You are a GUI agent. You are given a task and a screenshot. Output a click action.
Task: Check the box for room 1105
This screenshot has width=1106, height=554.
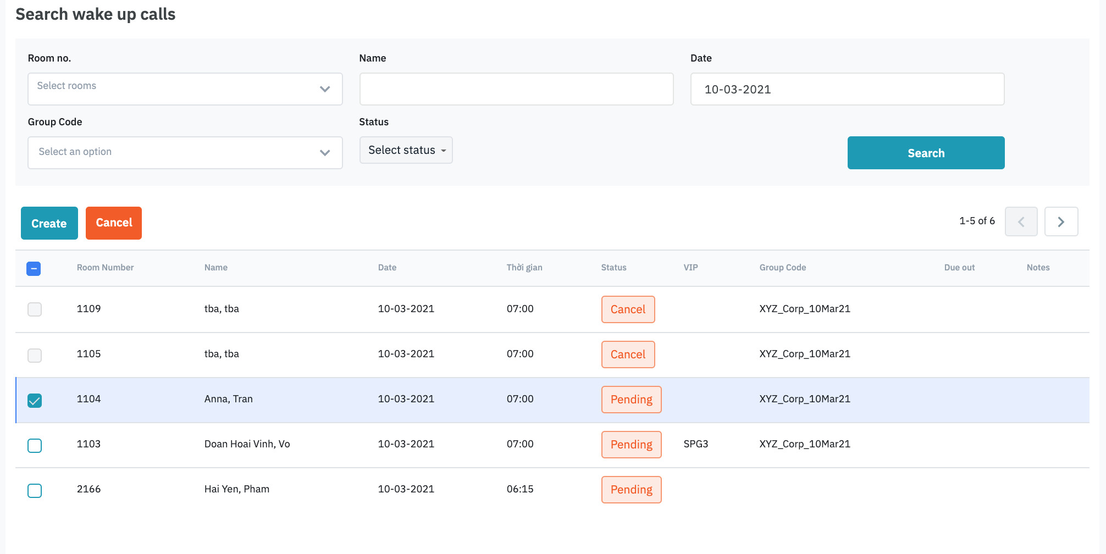coord(35,355)
